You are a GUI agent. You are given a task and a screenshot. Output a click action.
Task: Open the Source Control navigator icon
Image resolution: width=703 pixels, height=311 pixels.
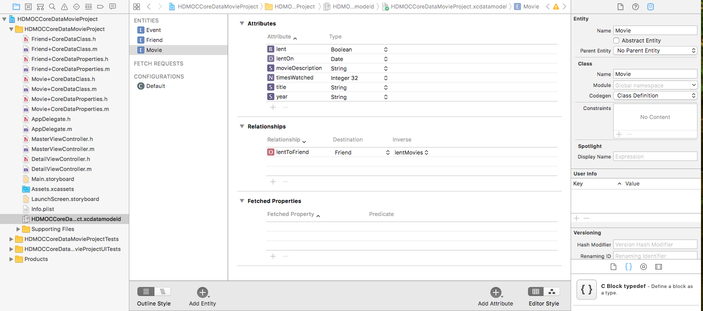[x=28, y=6]
